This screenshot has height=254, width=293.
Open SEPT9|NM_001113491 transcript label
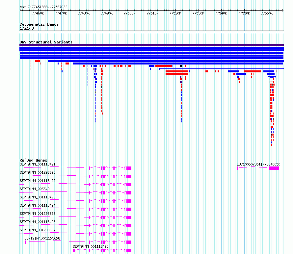[38, 165]
